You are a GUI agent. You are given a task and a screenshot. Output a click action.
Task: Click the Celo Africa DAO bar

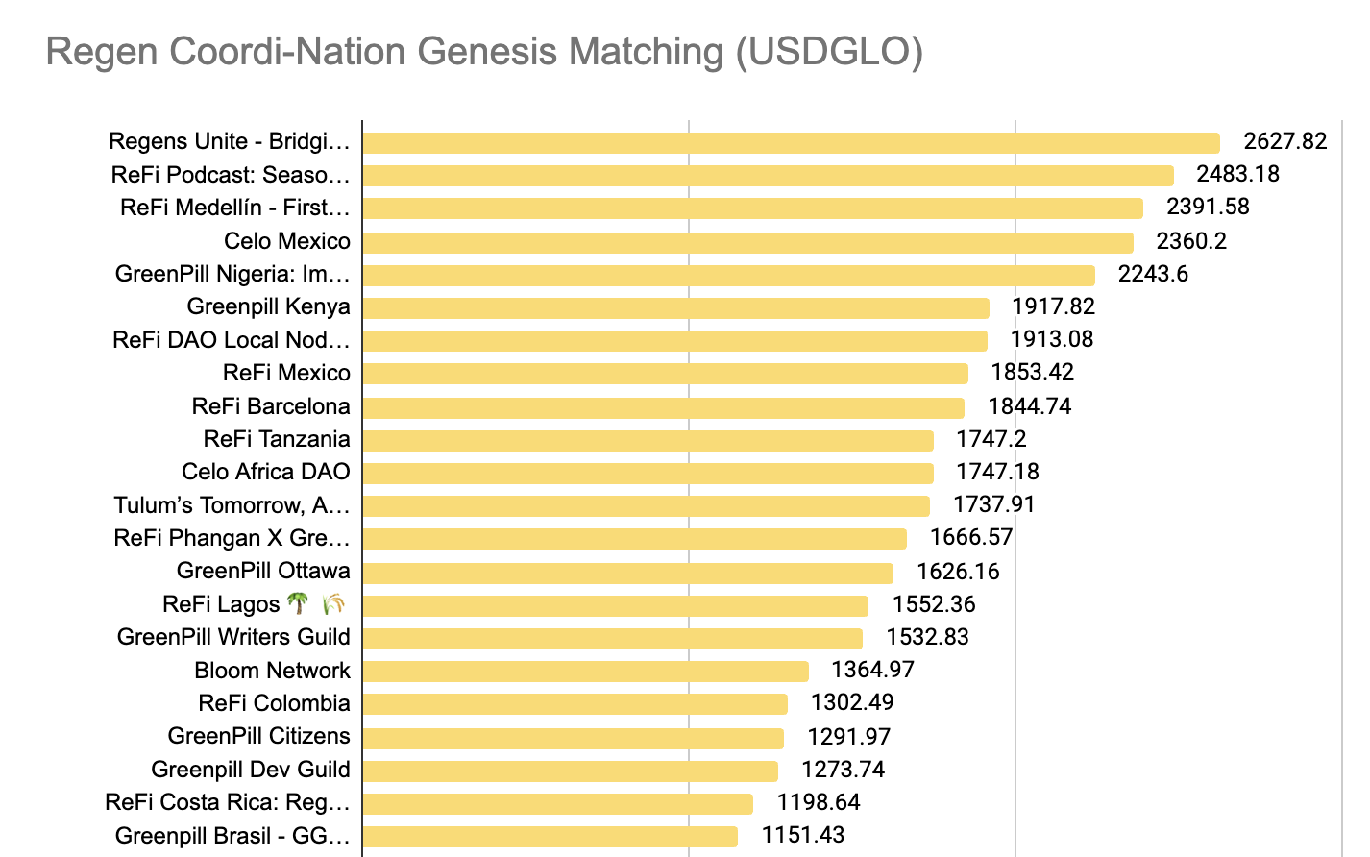click(648, 474)
